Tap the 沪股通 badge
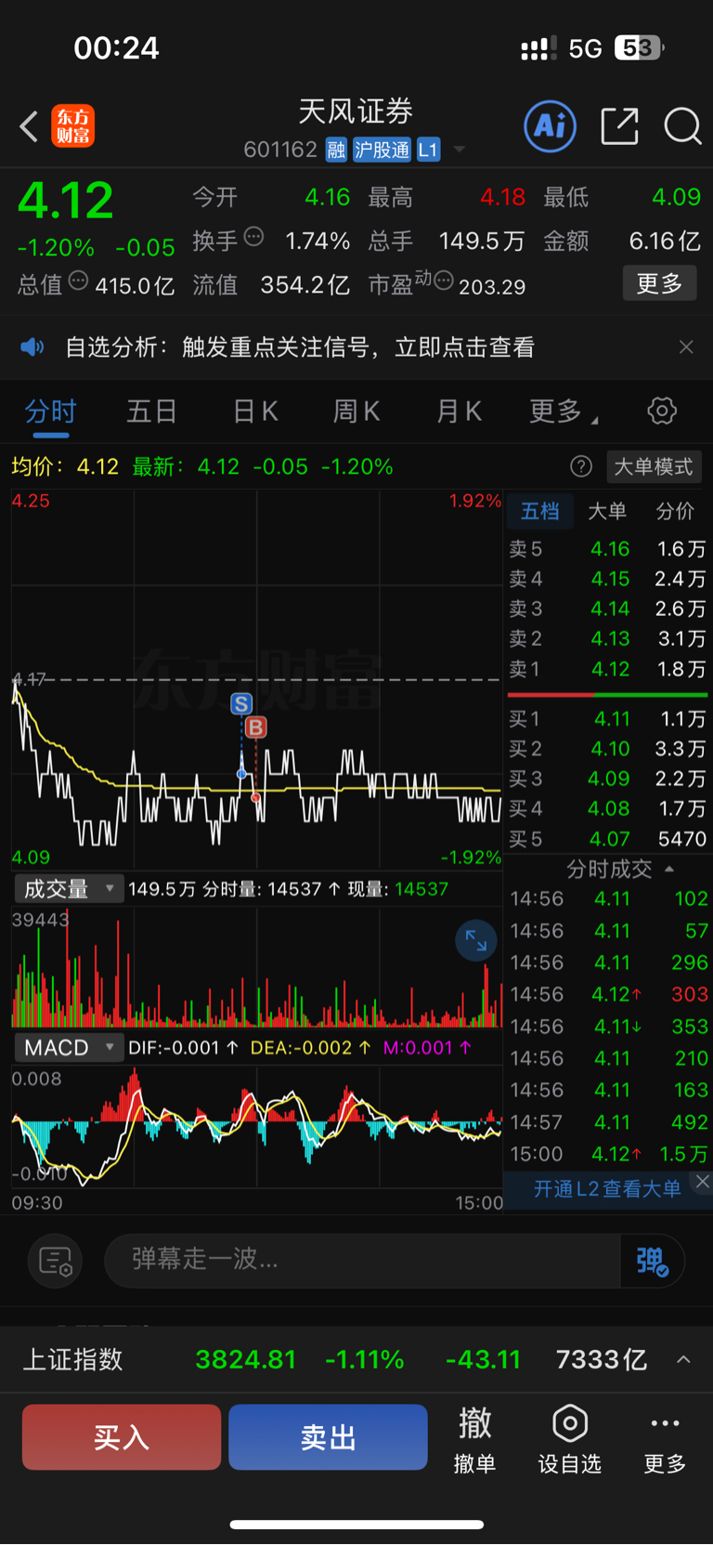Screen dimensions: 713x1545 coord(382,150)
